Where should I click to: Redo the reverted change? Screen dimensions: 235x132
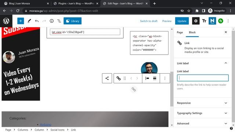click(44, 21)
